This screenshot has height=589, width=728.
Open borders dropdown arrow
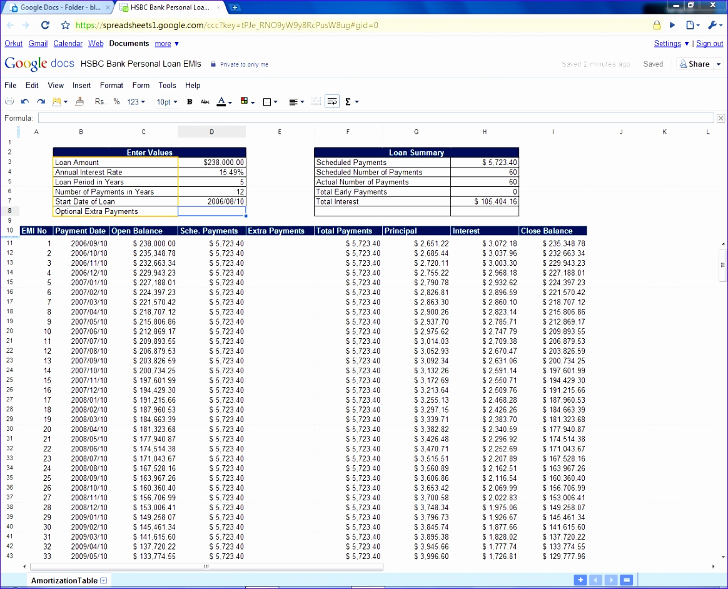pos(276,102)
